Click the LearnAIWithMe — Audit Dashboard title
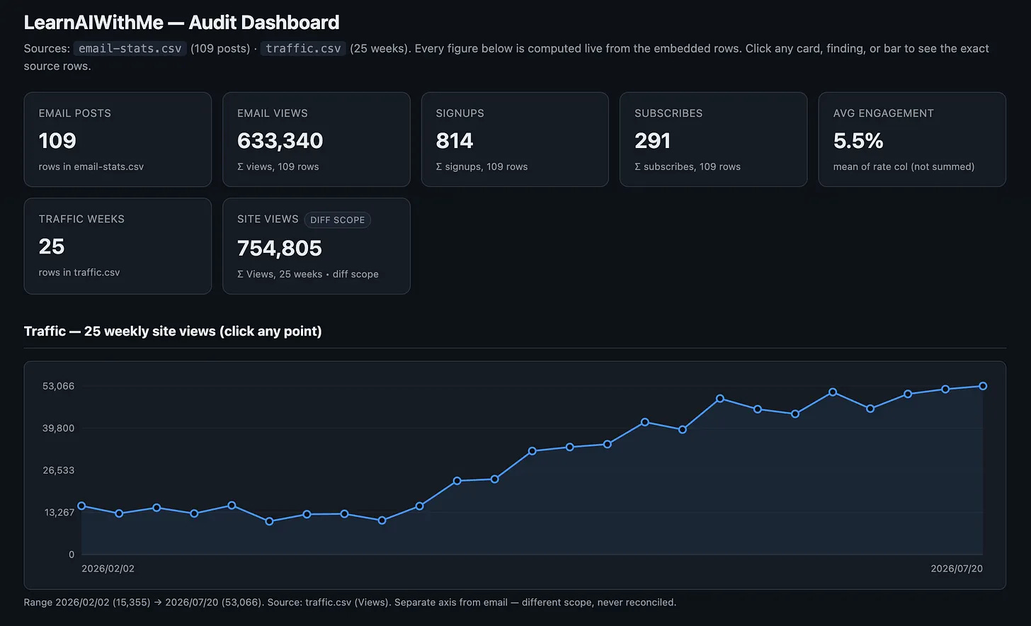The width and height of the screenshot is (1031, 626). (182, 23)
